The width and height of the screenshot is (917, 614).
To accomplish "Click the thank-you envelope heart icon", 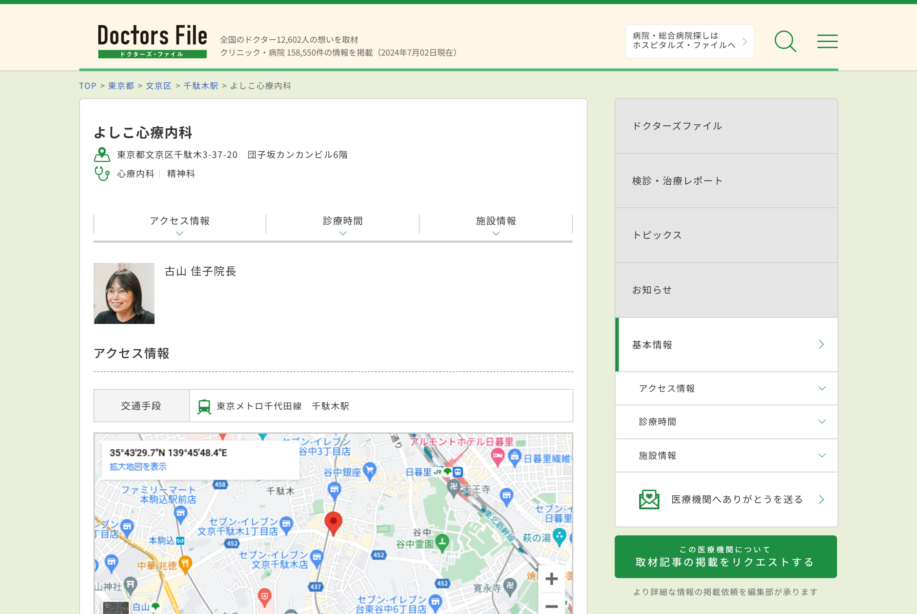I will pyautogui.click(x=649, y=499).
